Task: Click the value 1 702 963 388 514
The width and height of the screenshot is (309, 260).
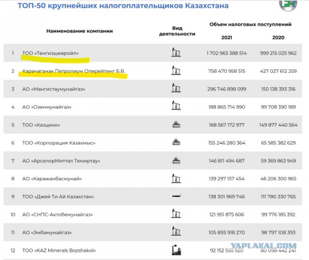Action: (x=226, y=53)
